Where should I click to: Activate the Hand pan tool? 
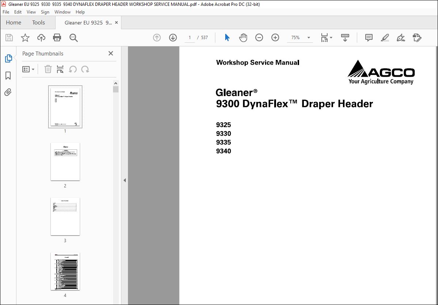pyautogui.click(x=243, y=38)
